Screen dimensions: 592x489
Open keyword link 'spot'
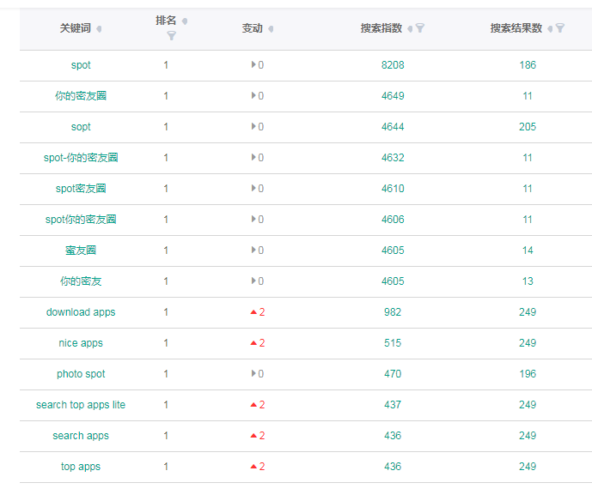pos(81,65)
